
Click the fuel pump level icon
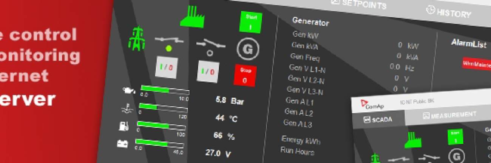point(124,126)
